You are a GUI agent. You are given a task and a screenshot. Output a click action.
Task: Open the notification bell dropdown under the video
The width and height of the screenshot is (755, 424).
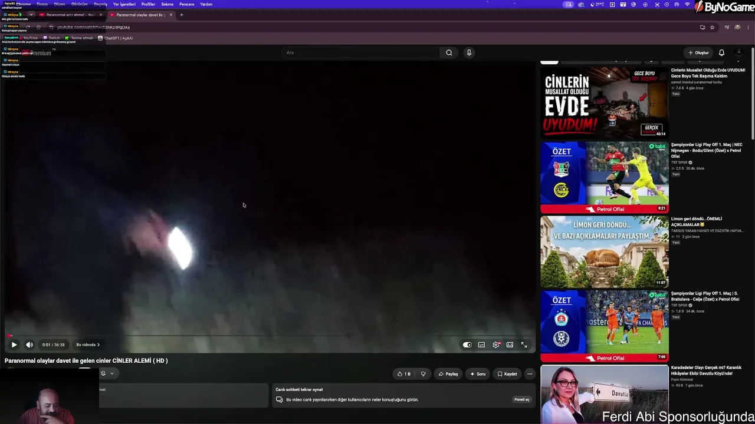107,373
